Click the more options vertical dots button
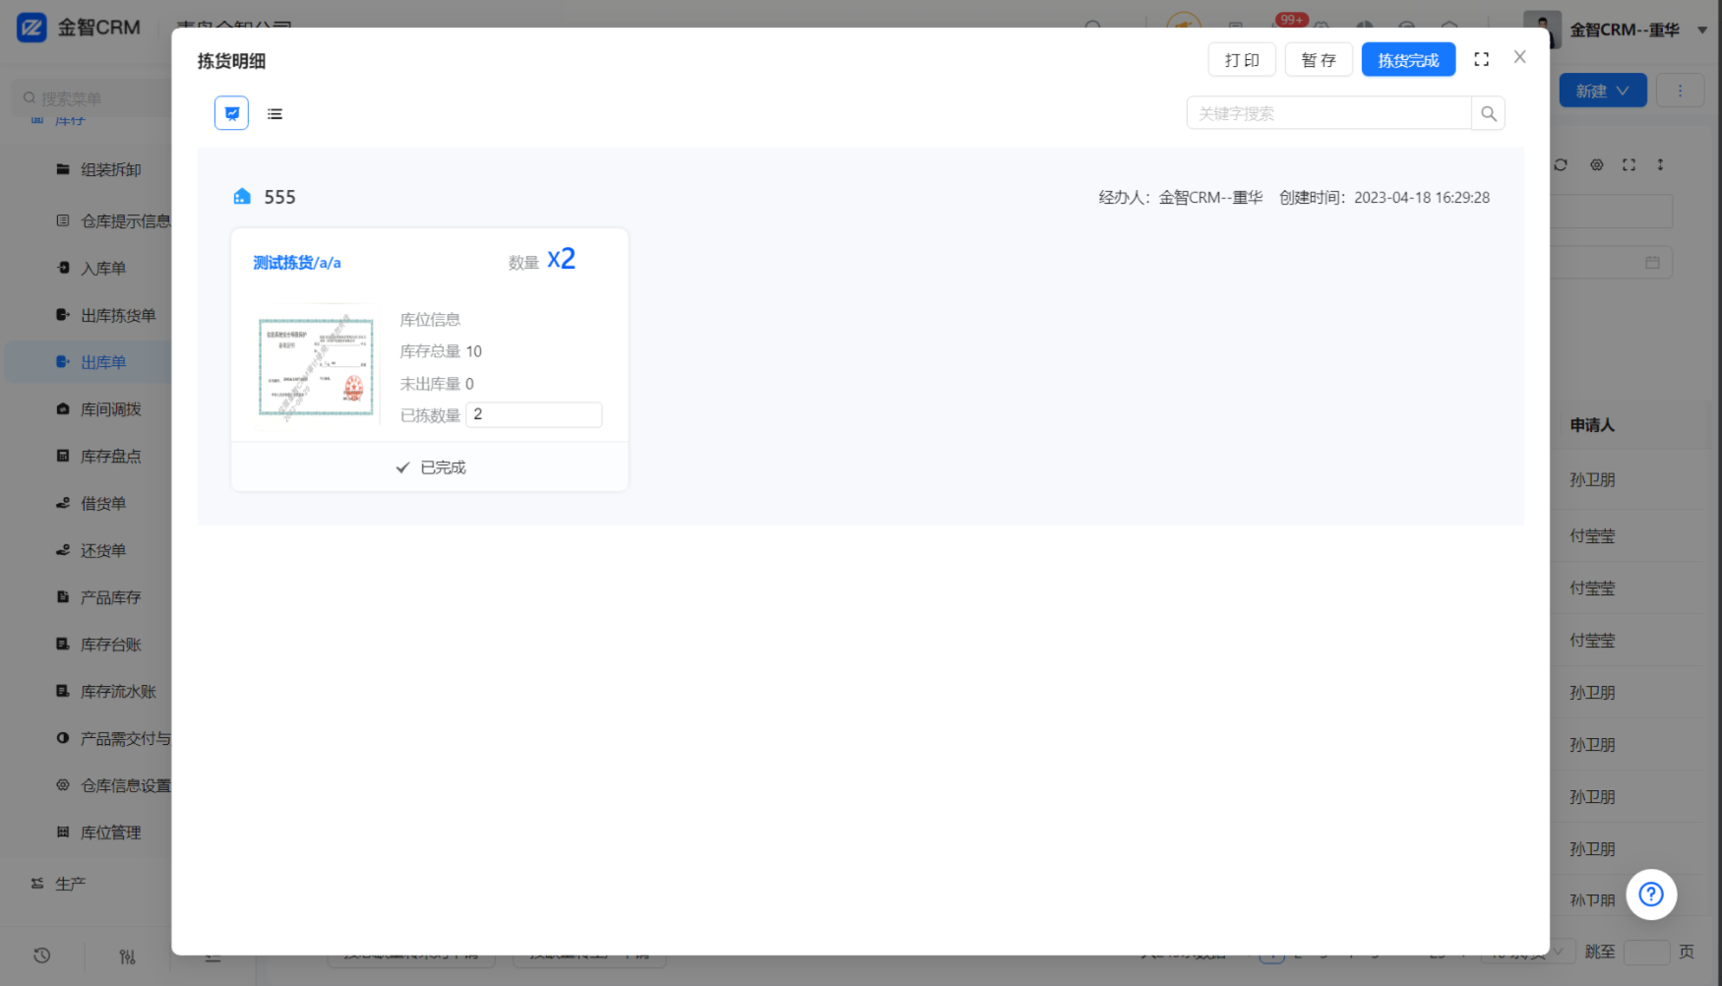This screenshot has height=986, width=1722. point(1681,91)
